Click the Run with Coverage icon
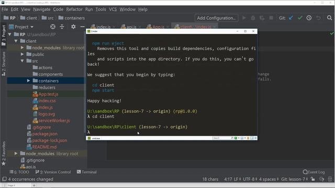 pyautogui.click(x=262, y=18)
